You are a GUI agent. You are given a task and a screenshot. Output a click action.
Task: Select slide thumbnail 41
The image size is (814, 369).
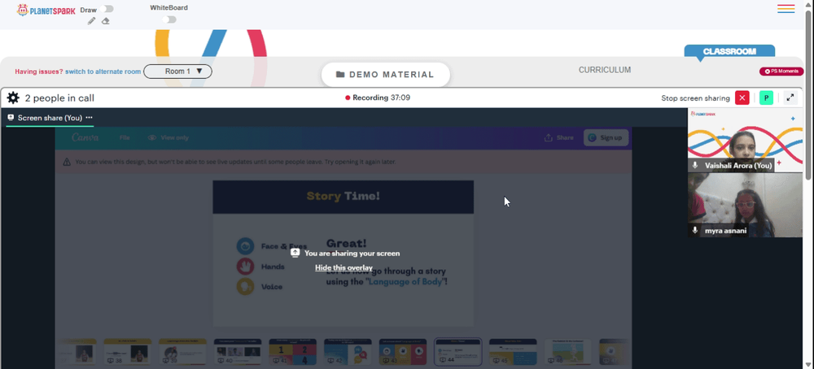tap(292, 353)
